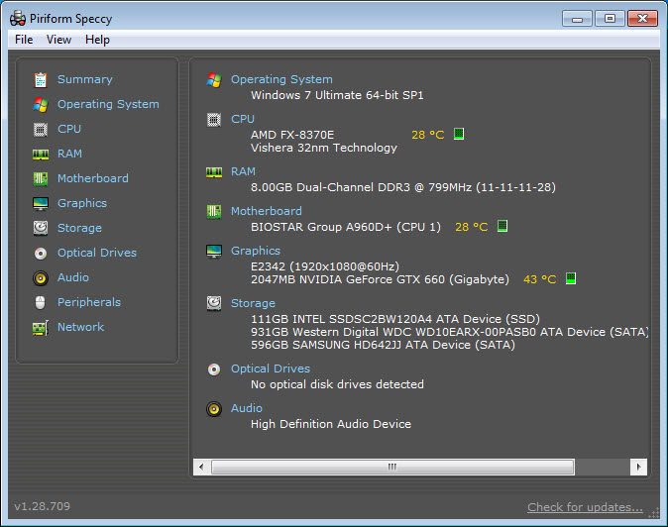Open Network section in sidebar
This screenshot has height=527, width=668.
click(80, 327)
